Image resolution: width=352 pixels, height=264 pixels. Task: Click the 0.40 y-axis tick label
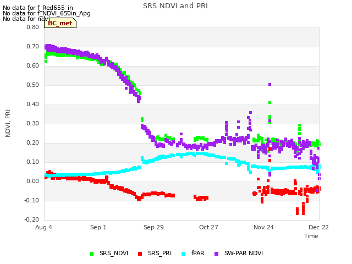click(x=33, y=104)
